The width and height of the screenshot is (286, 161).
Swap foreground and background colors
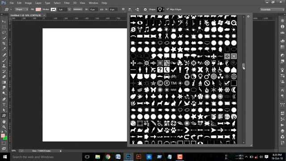tap(6, 131)
